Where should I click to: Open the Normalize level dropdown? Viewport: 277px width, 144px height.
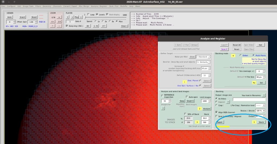point(261,105)
